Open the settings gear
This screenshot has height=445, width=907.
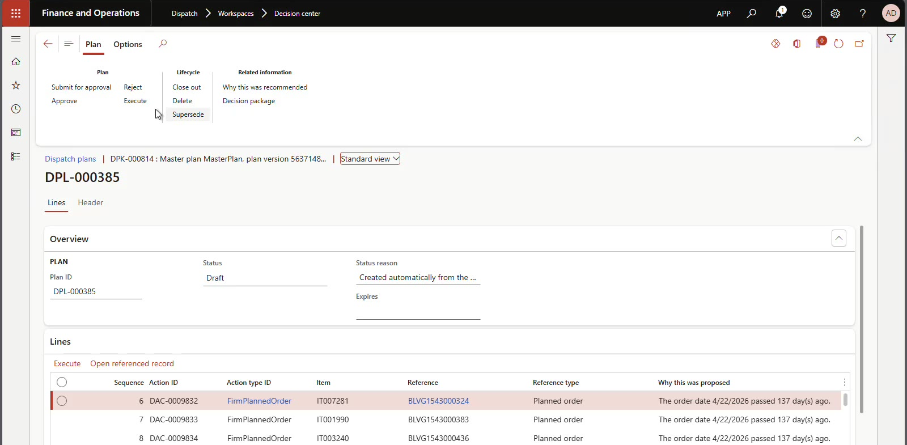(835, 13)
